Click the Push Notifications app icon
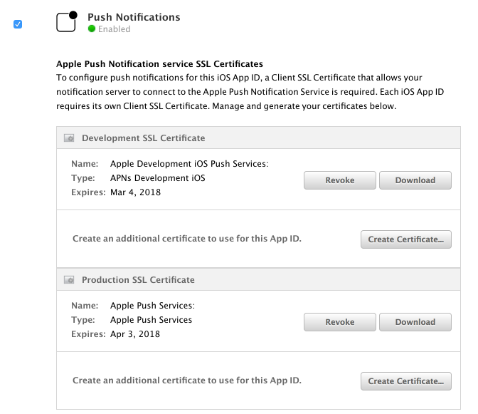This screenshot has width=478, height=414. pyautogui.click(x=67, y=21)
